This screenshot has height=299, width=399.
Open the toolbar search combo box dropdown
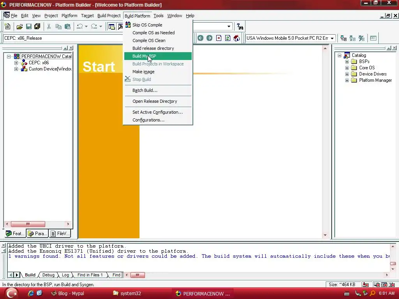click(229, 26)
